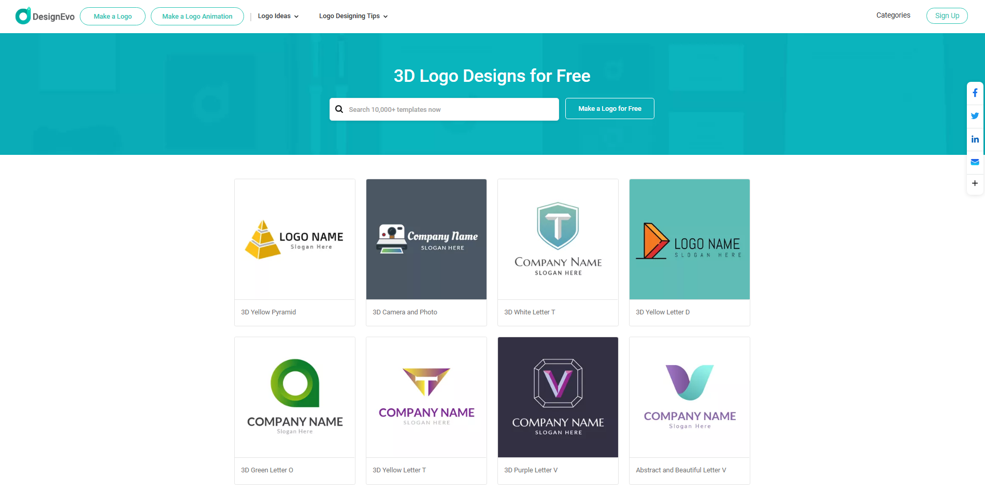Screen dimensions: 985x491
Task: Share page via email icon
Action: tap(975, 162)
